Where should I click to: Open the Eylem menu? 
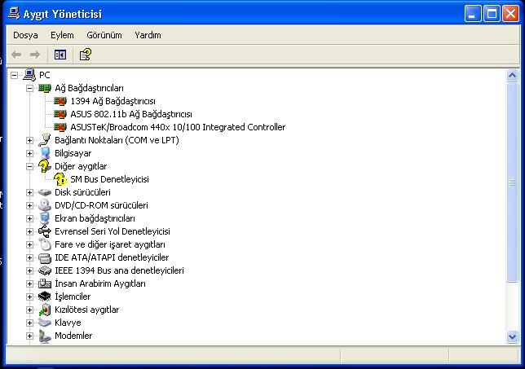62,35
